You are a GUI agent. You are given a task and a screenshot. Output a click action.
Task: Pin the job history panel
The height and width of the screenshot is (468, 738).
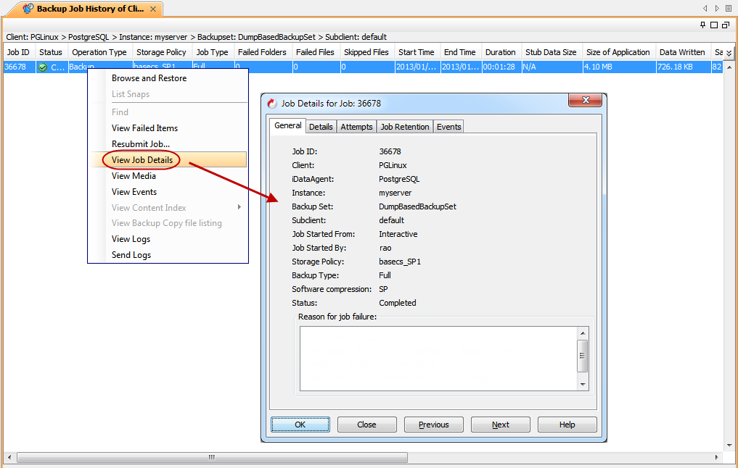pos(702,25)
